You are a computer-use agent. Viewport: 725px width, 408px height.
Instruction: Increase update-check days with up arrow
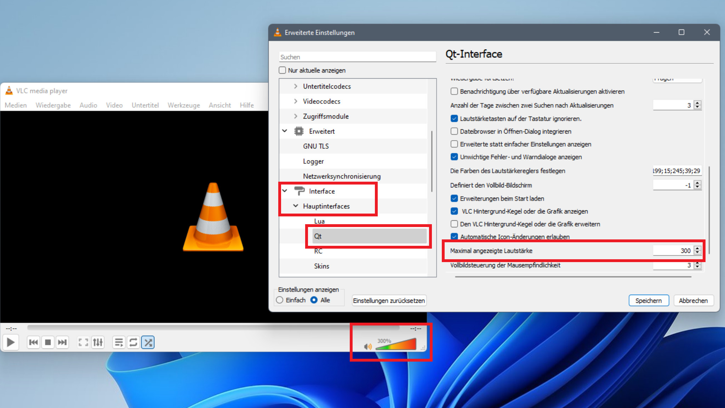coord(697,103)
